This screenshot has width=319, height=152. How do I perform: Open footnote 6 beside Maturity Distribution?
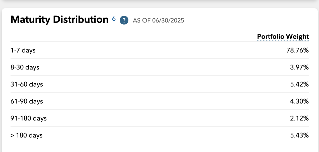114,18
